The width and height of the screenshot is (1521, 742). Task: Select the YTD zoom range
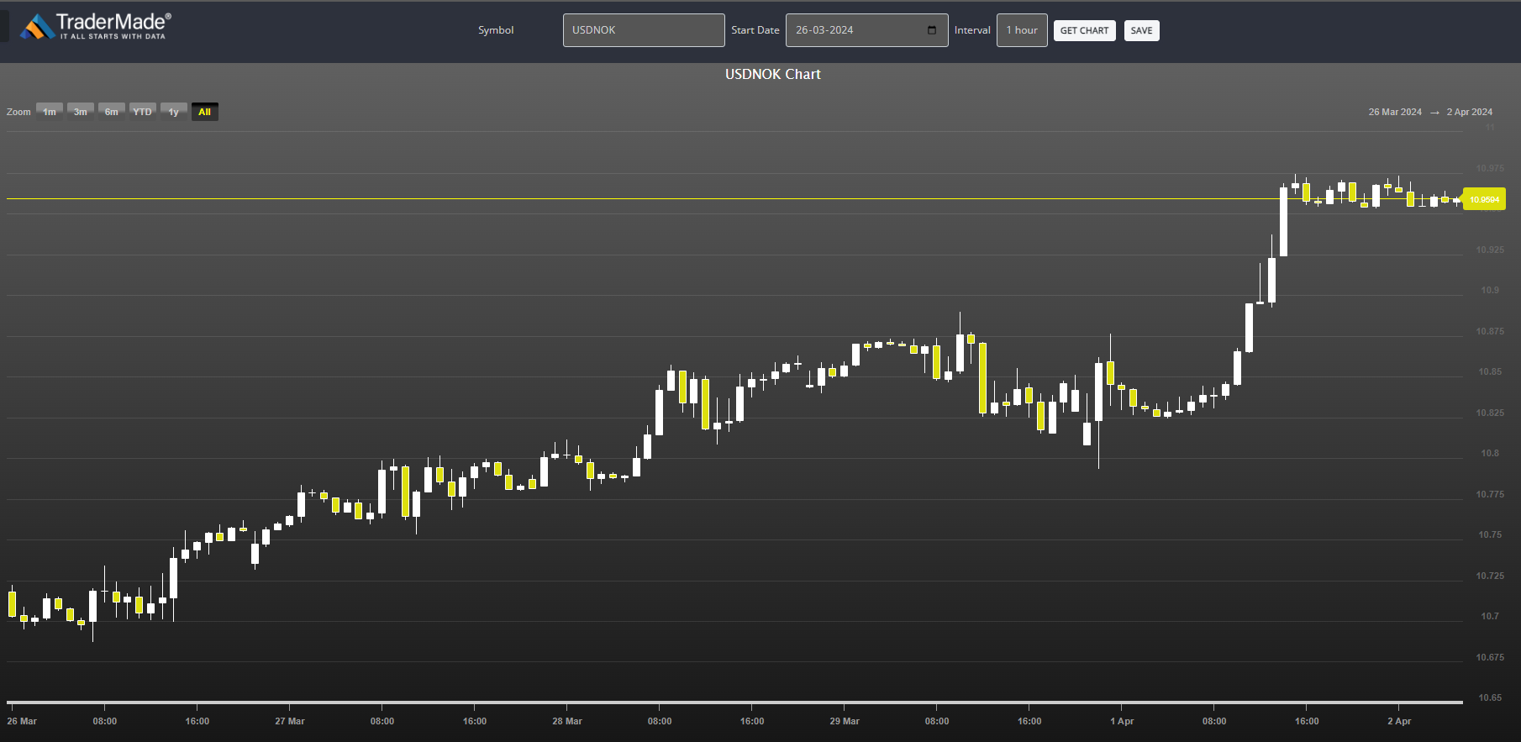[143, 112]
